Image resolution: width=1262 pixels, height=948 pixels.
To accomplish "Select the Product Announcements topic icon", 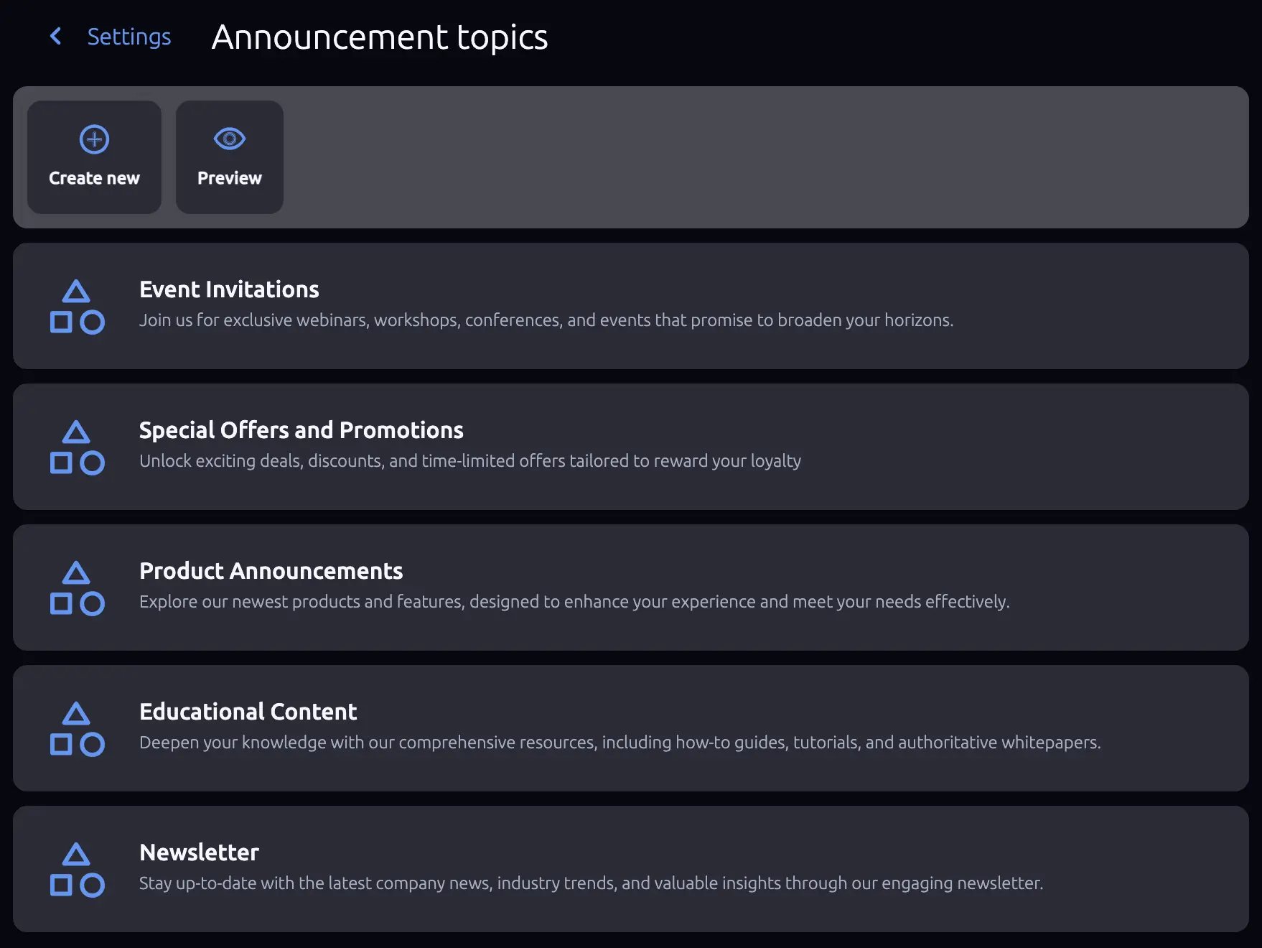I will 78,587.
